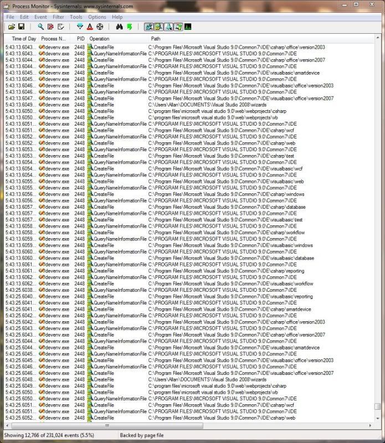385x443 pixels.
Task: Click the PID column header
Action: (x=80, y=39)
